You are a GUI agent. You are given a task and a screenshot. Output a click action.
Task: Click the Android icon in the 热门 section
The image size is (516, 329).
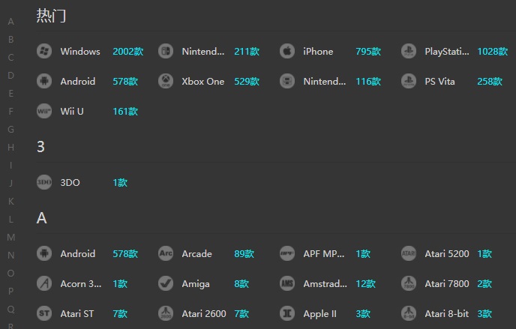click(44, 81)
